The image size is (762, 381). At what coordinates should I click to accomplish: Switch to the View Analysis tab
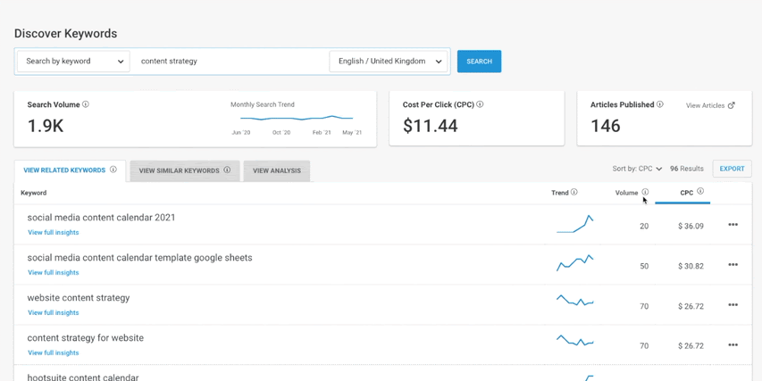tap(276, 170)
